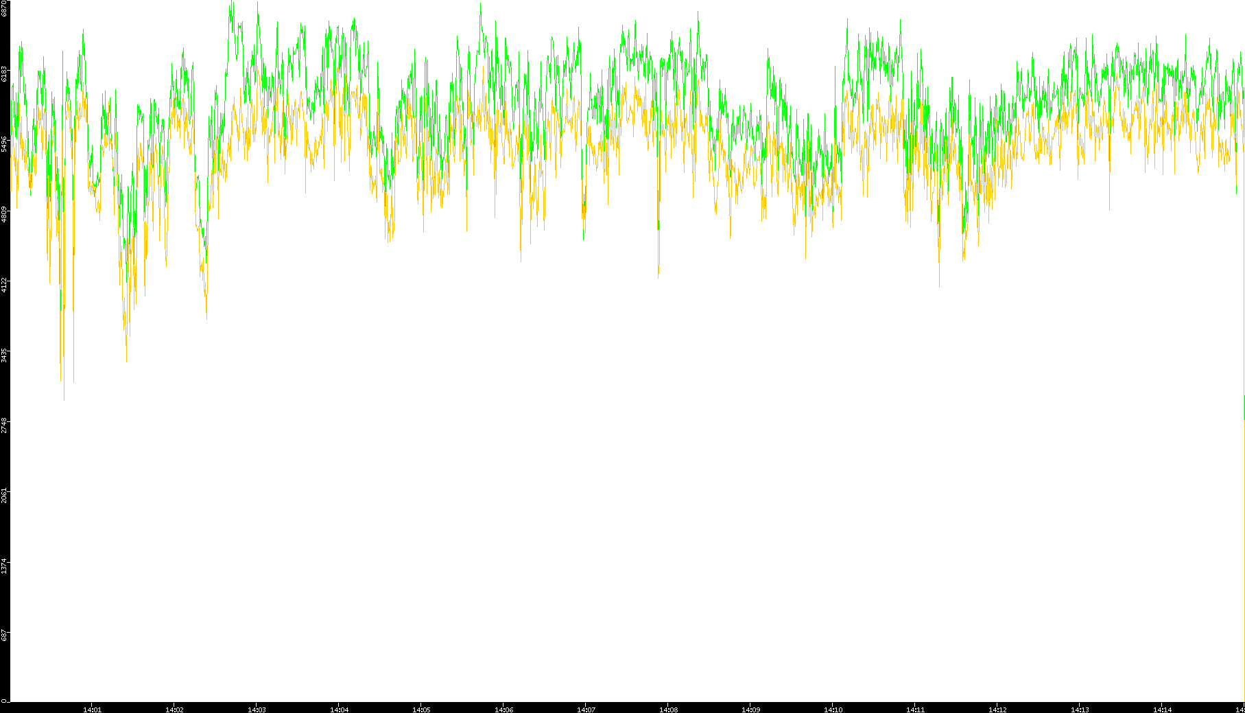Select the 3435 value axis label

[x=5, y=355]
